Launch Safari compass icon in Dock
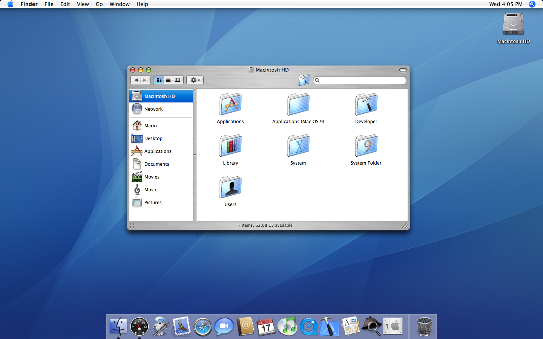Viewport: 543px width, 339px height. 203,327
